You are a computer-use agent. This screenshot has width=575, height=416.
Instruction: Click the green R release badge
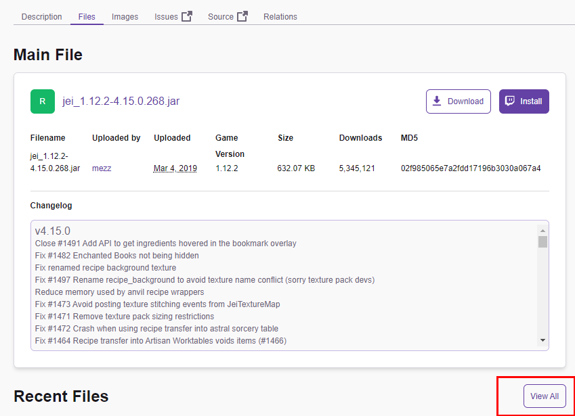43,101
